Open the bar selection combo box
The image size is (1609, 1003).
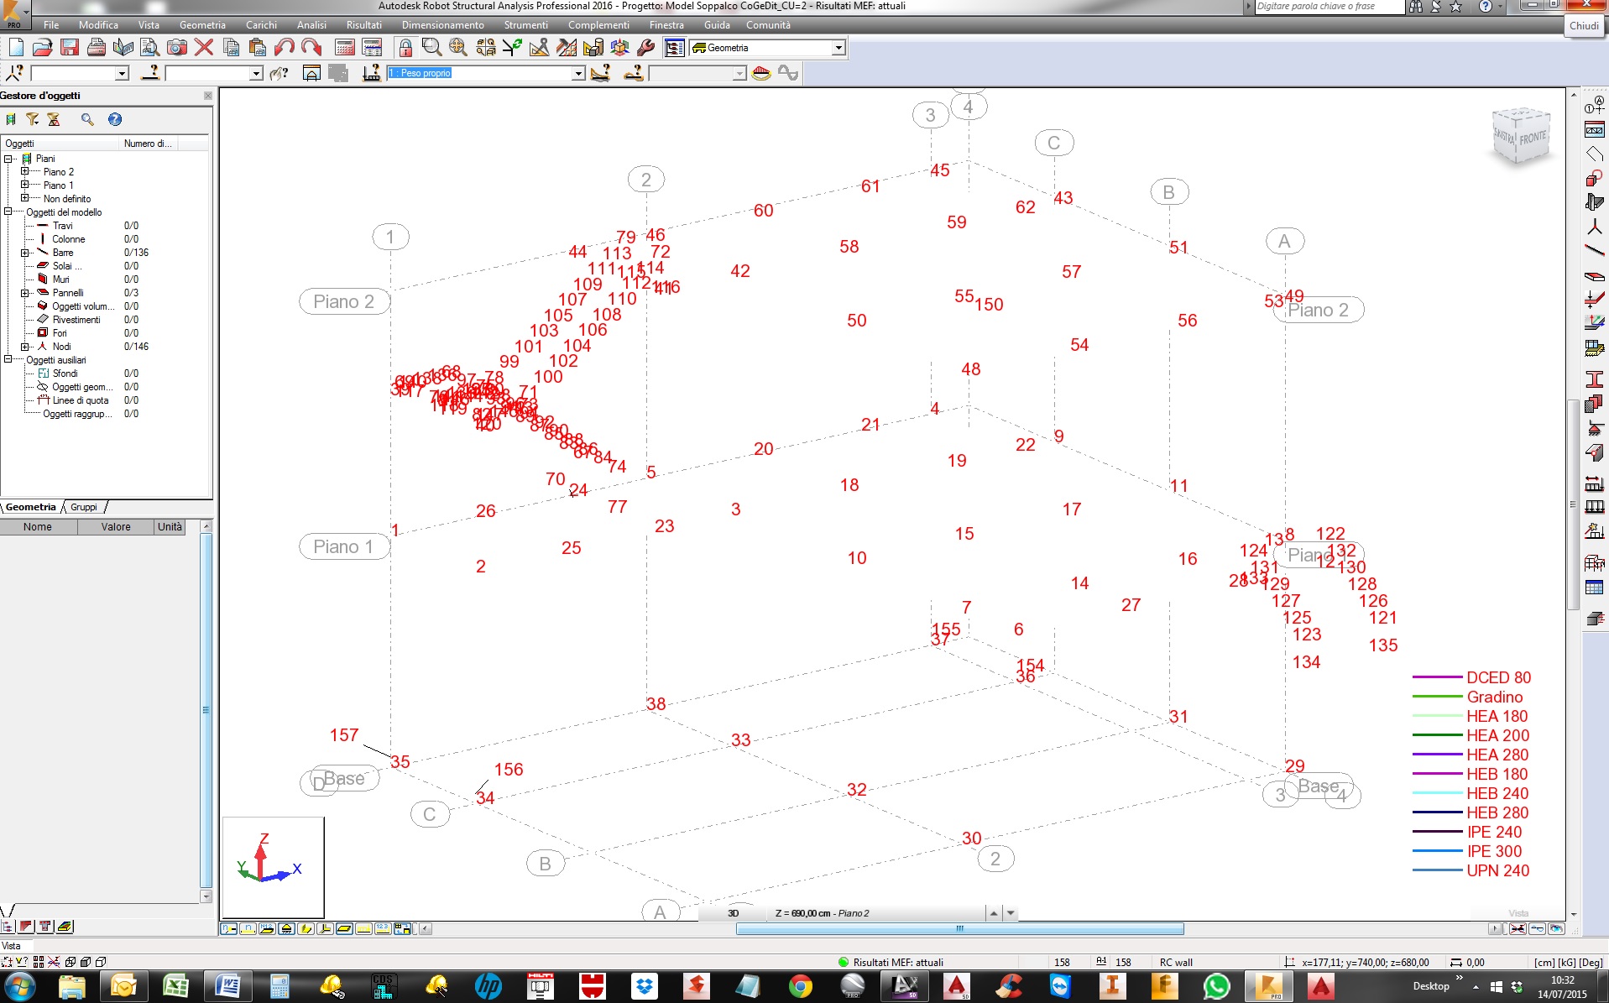coord(256,74)
